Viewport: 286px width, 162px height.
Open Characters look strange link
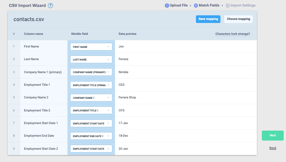pos(233,34)
